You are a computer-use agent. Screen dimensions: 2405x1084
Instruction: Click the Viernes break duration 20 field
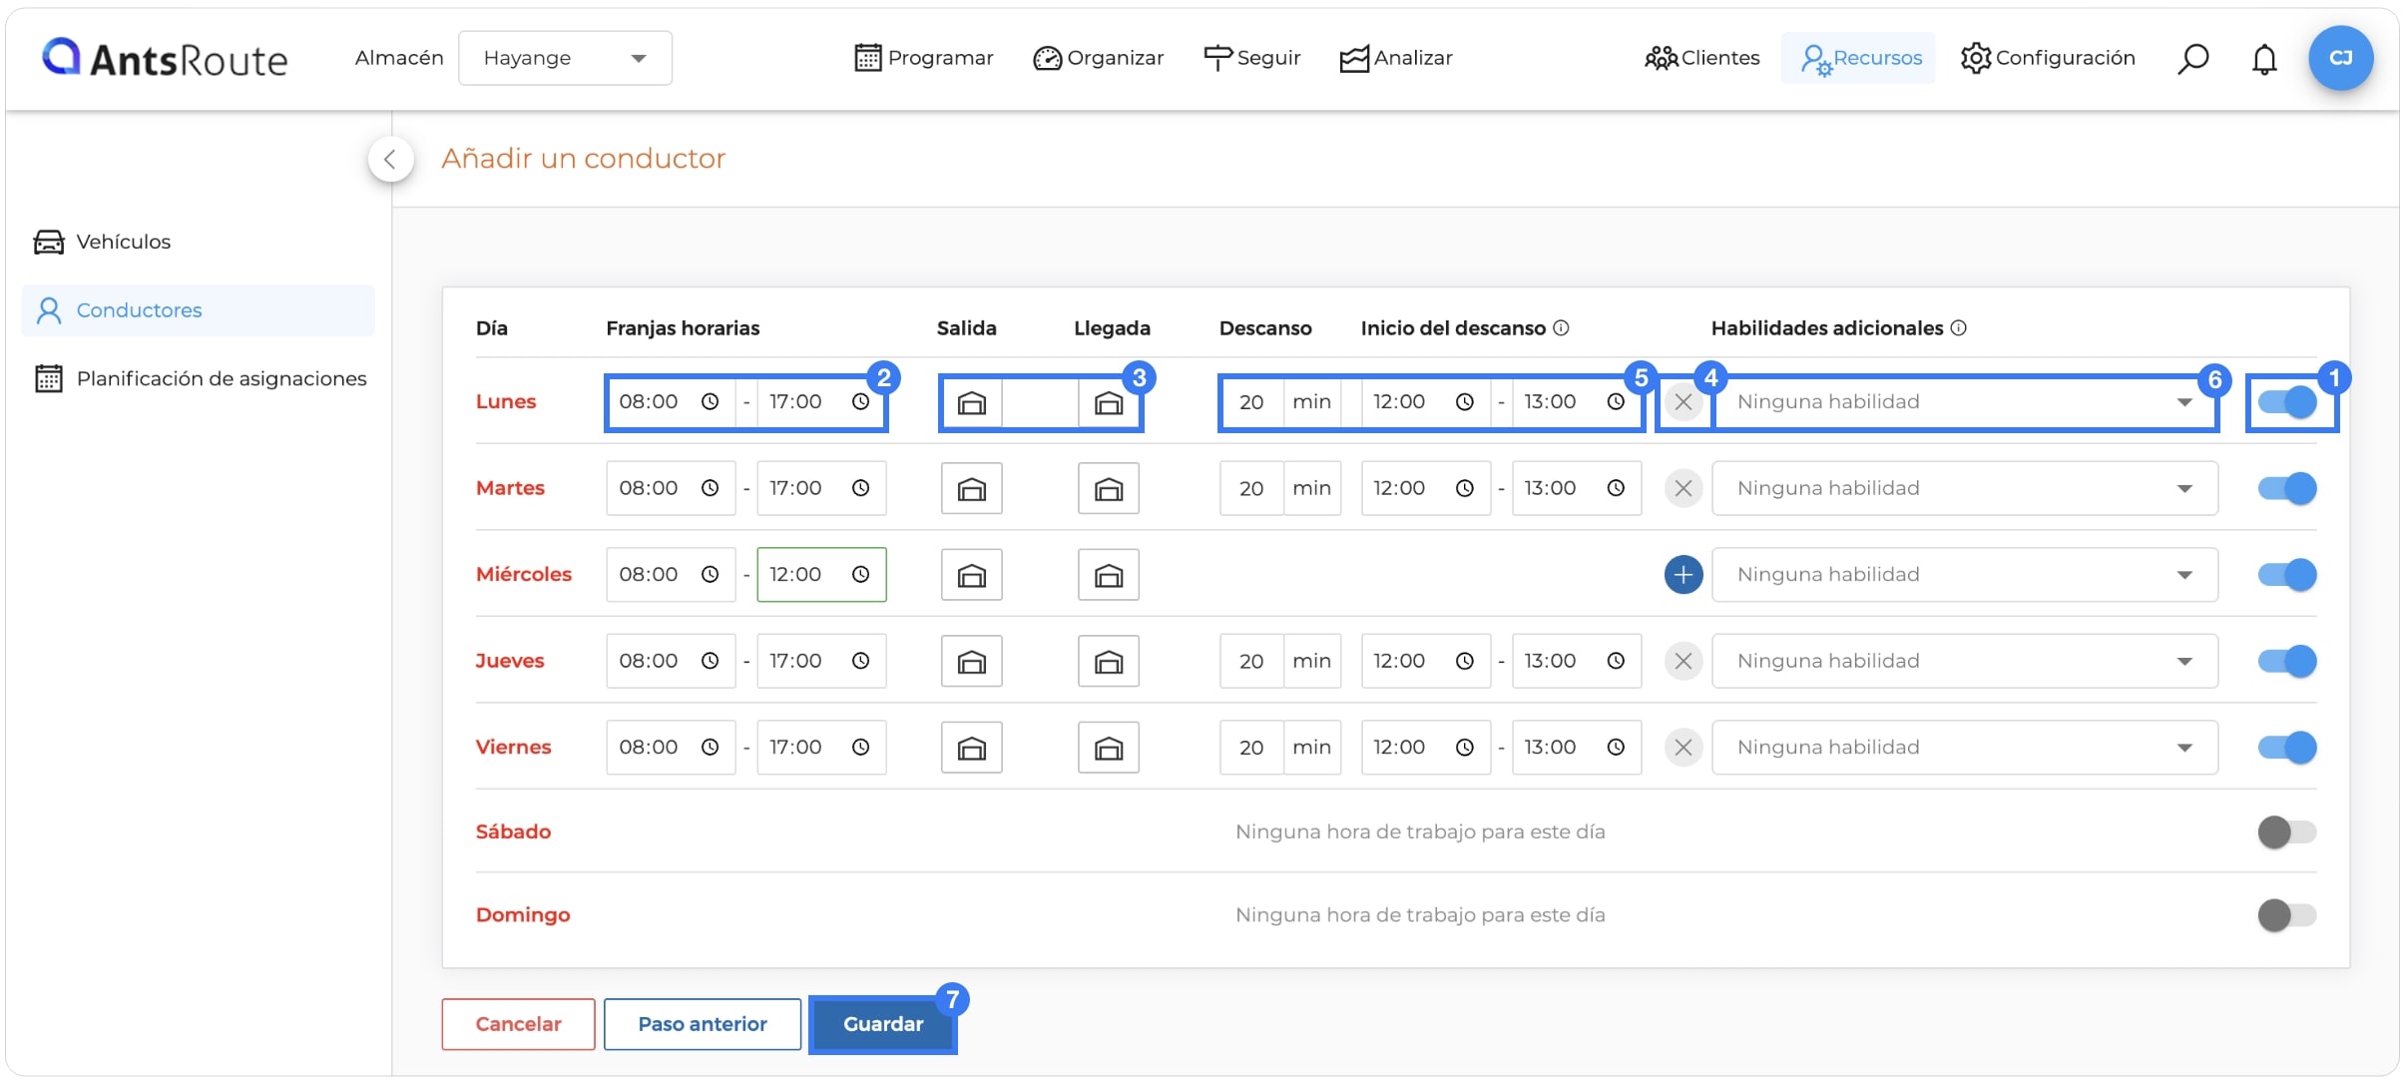[x=1250, y=748]
